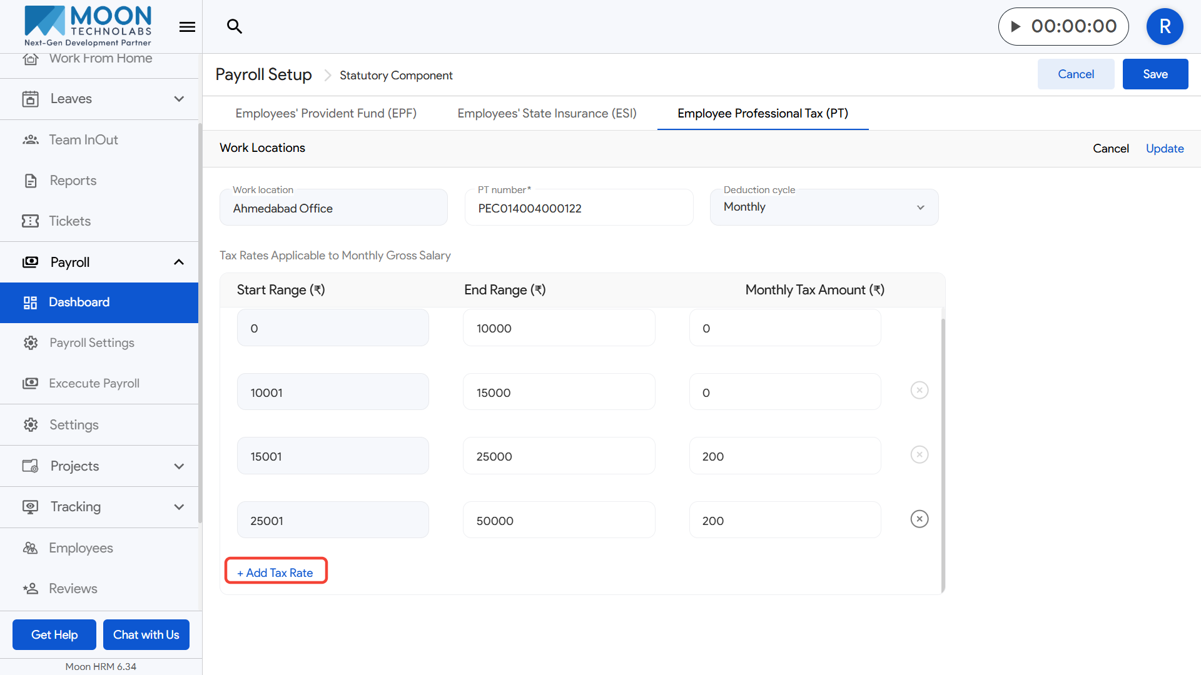Click the Add Tax Rate link
The image size is (1201, 675).
point(275,572)
